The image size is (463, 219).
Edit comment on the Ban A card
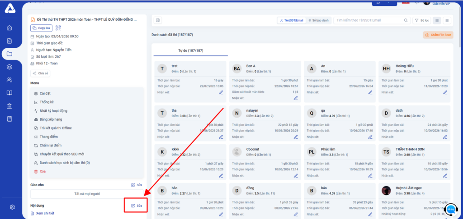[x=296, y=98]
